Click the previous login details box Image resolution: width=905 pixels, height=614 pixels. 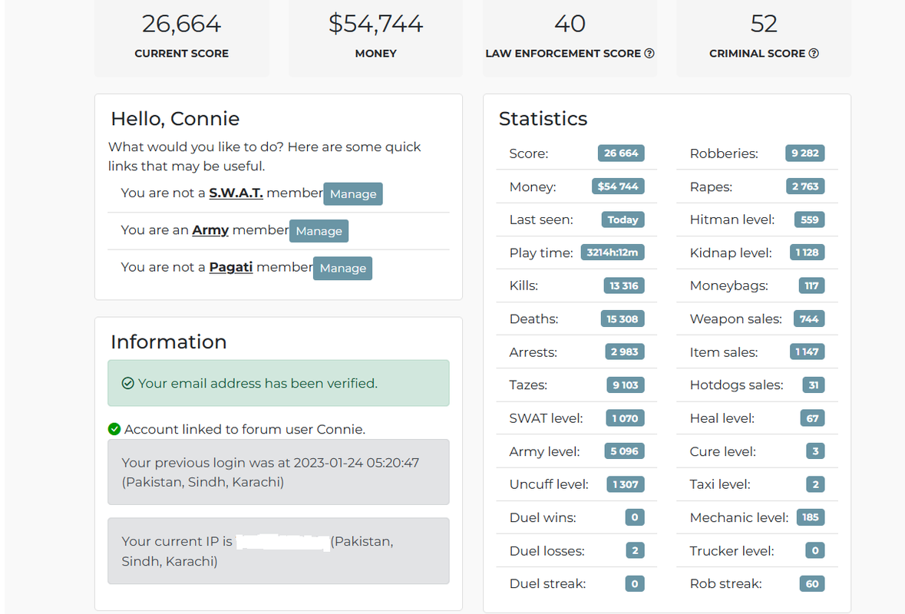tap(278, 472)
